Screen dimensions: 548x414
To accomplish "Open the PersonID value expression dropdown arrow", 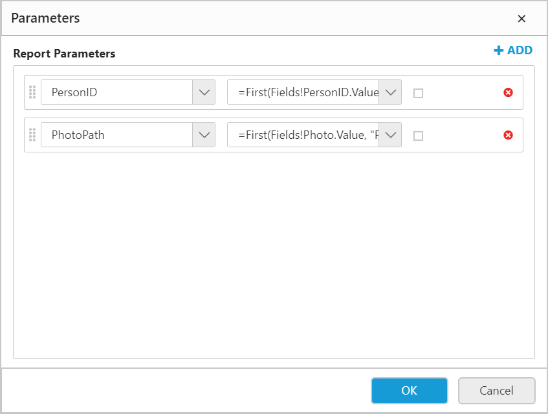I will [x=390, y=92].
